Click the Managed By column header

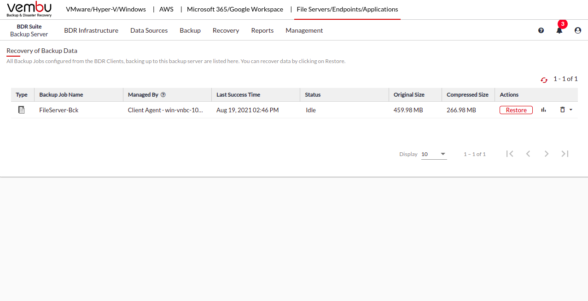(143, 95)
